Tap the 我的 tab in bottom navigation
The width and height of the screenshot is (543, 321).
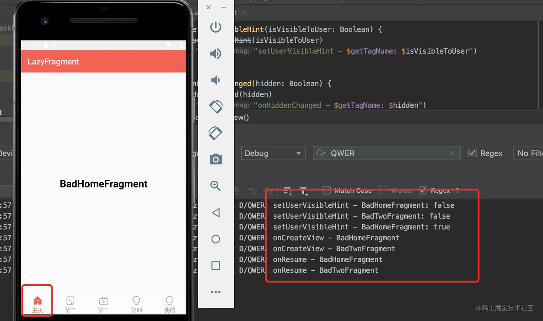170,304
